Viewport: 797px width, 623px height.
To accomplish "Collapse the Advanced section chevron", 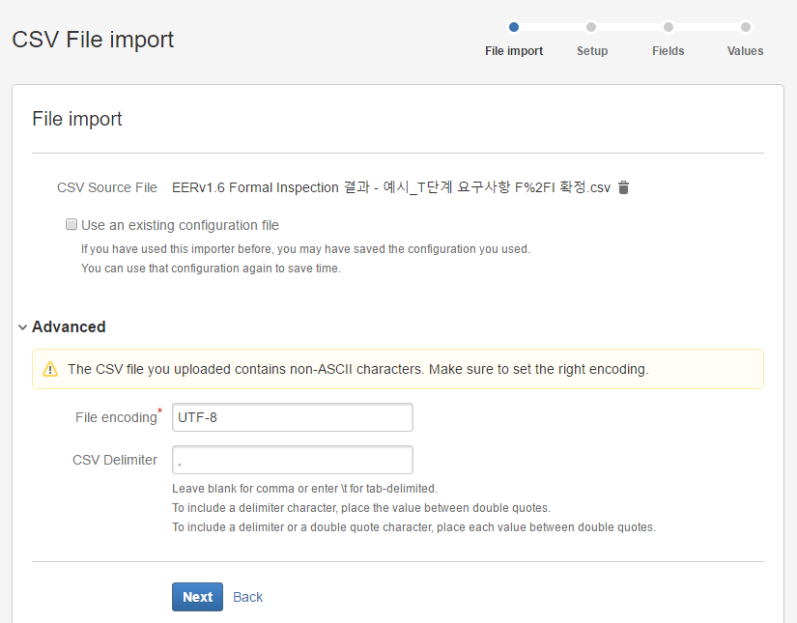I will click(22, 326).
